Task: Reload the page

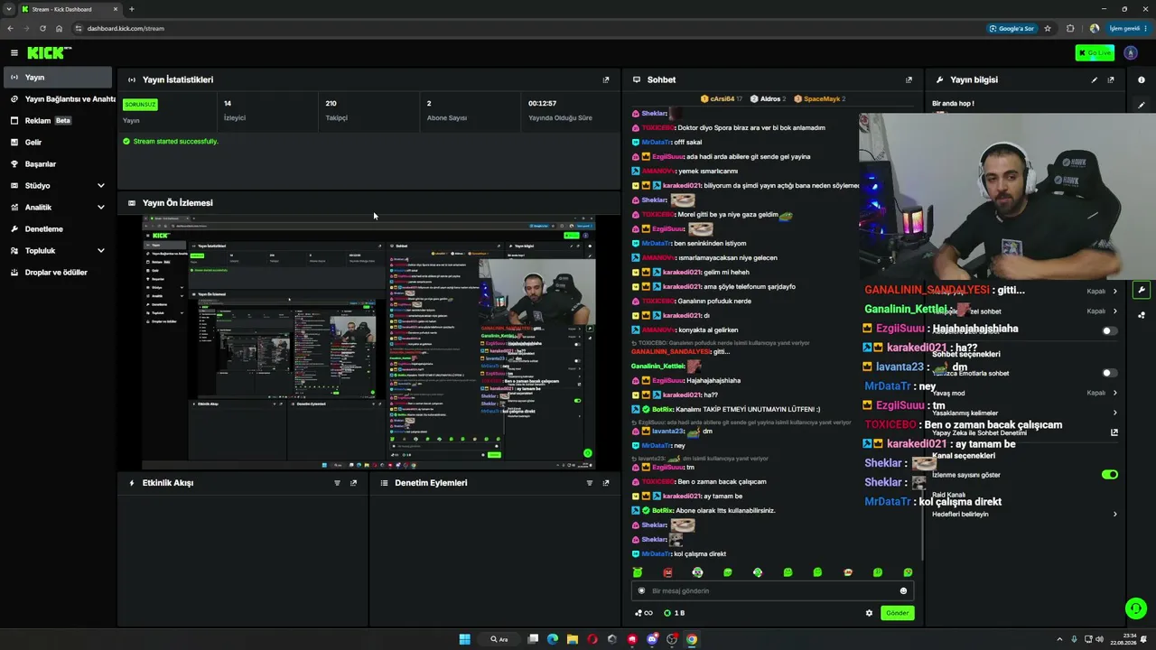Action: (42, 28)
